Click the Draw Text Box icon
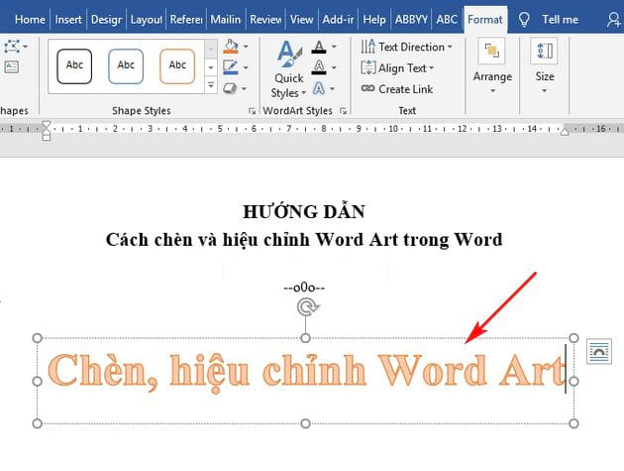Image resolution: width=624 pixels, height=471 pixels. coord(12,67)
